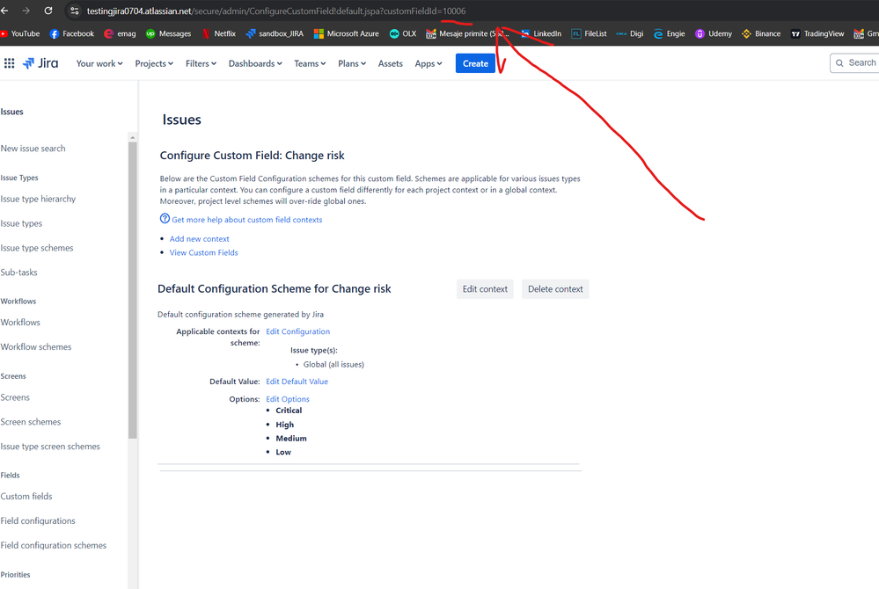Open the Netflix bookmark

coord(218,33)
